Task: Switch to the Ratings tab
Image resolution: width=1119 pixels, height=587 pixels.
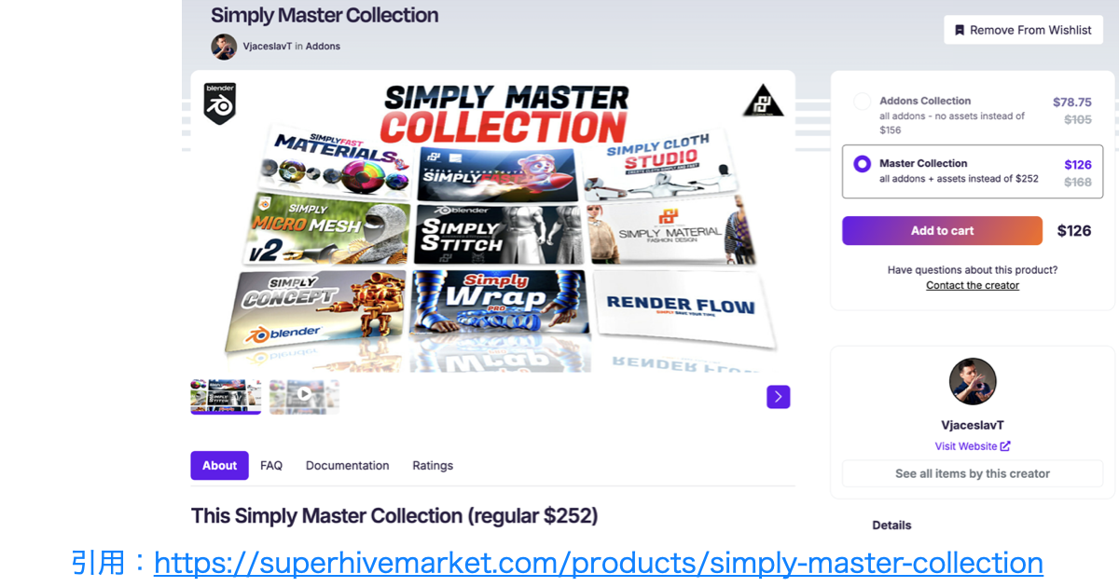Action: tap(433, 465)
